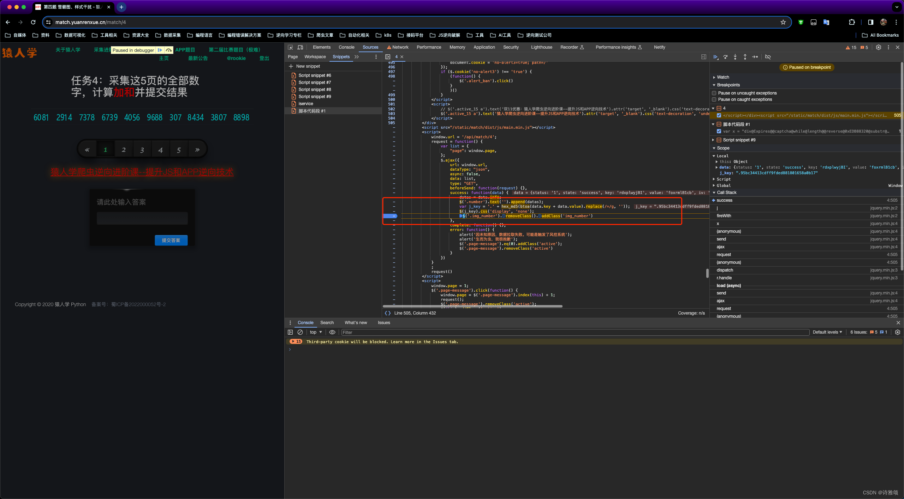Enable Pause on caught exceptions

coord(714,99)
